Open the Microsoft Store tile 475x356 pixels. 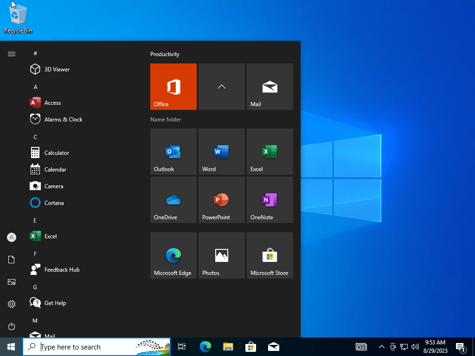point(270,255)
